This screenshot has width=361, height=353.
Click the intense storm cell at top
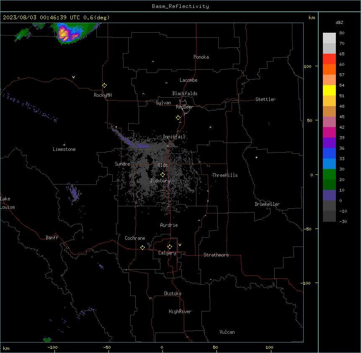(67, 34)
